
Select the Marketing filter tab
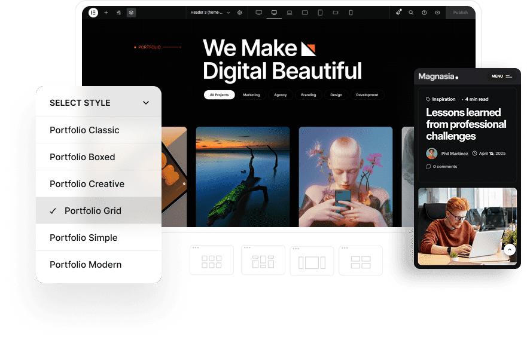(251, 95)
